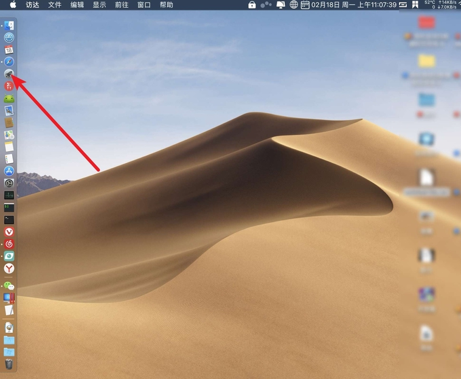
Task: Click the 帮助 menu
Action: pyautogui.click(x=166, y=5)
